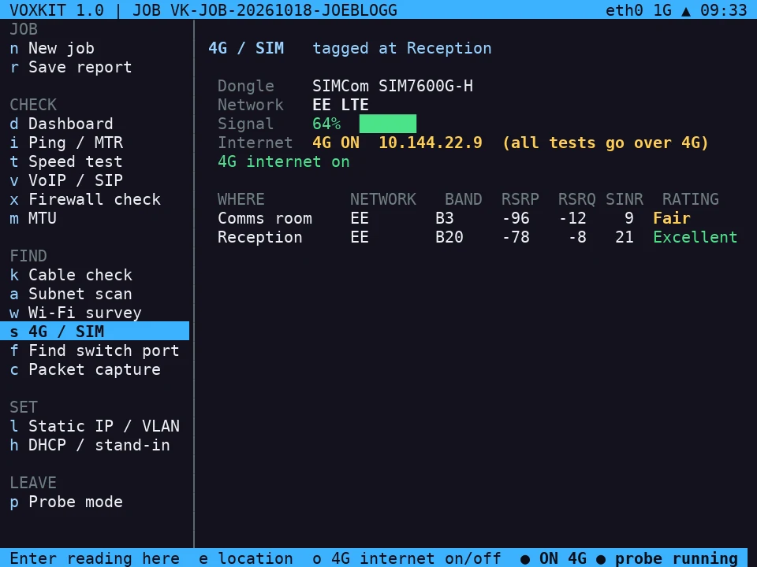Image resolution: width=757 pixels, height=567 pixels.
Task: Select the Reception row label
Action: (259, 237)
